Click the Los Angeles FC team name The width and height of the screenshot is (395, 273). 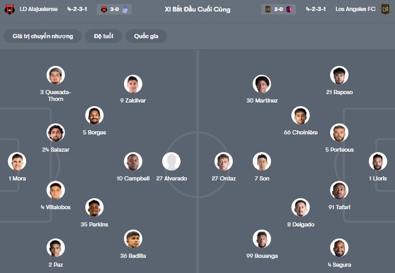[x=356, y=9]
